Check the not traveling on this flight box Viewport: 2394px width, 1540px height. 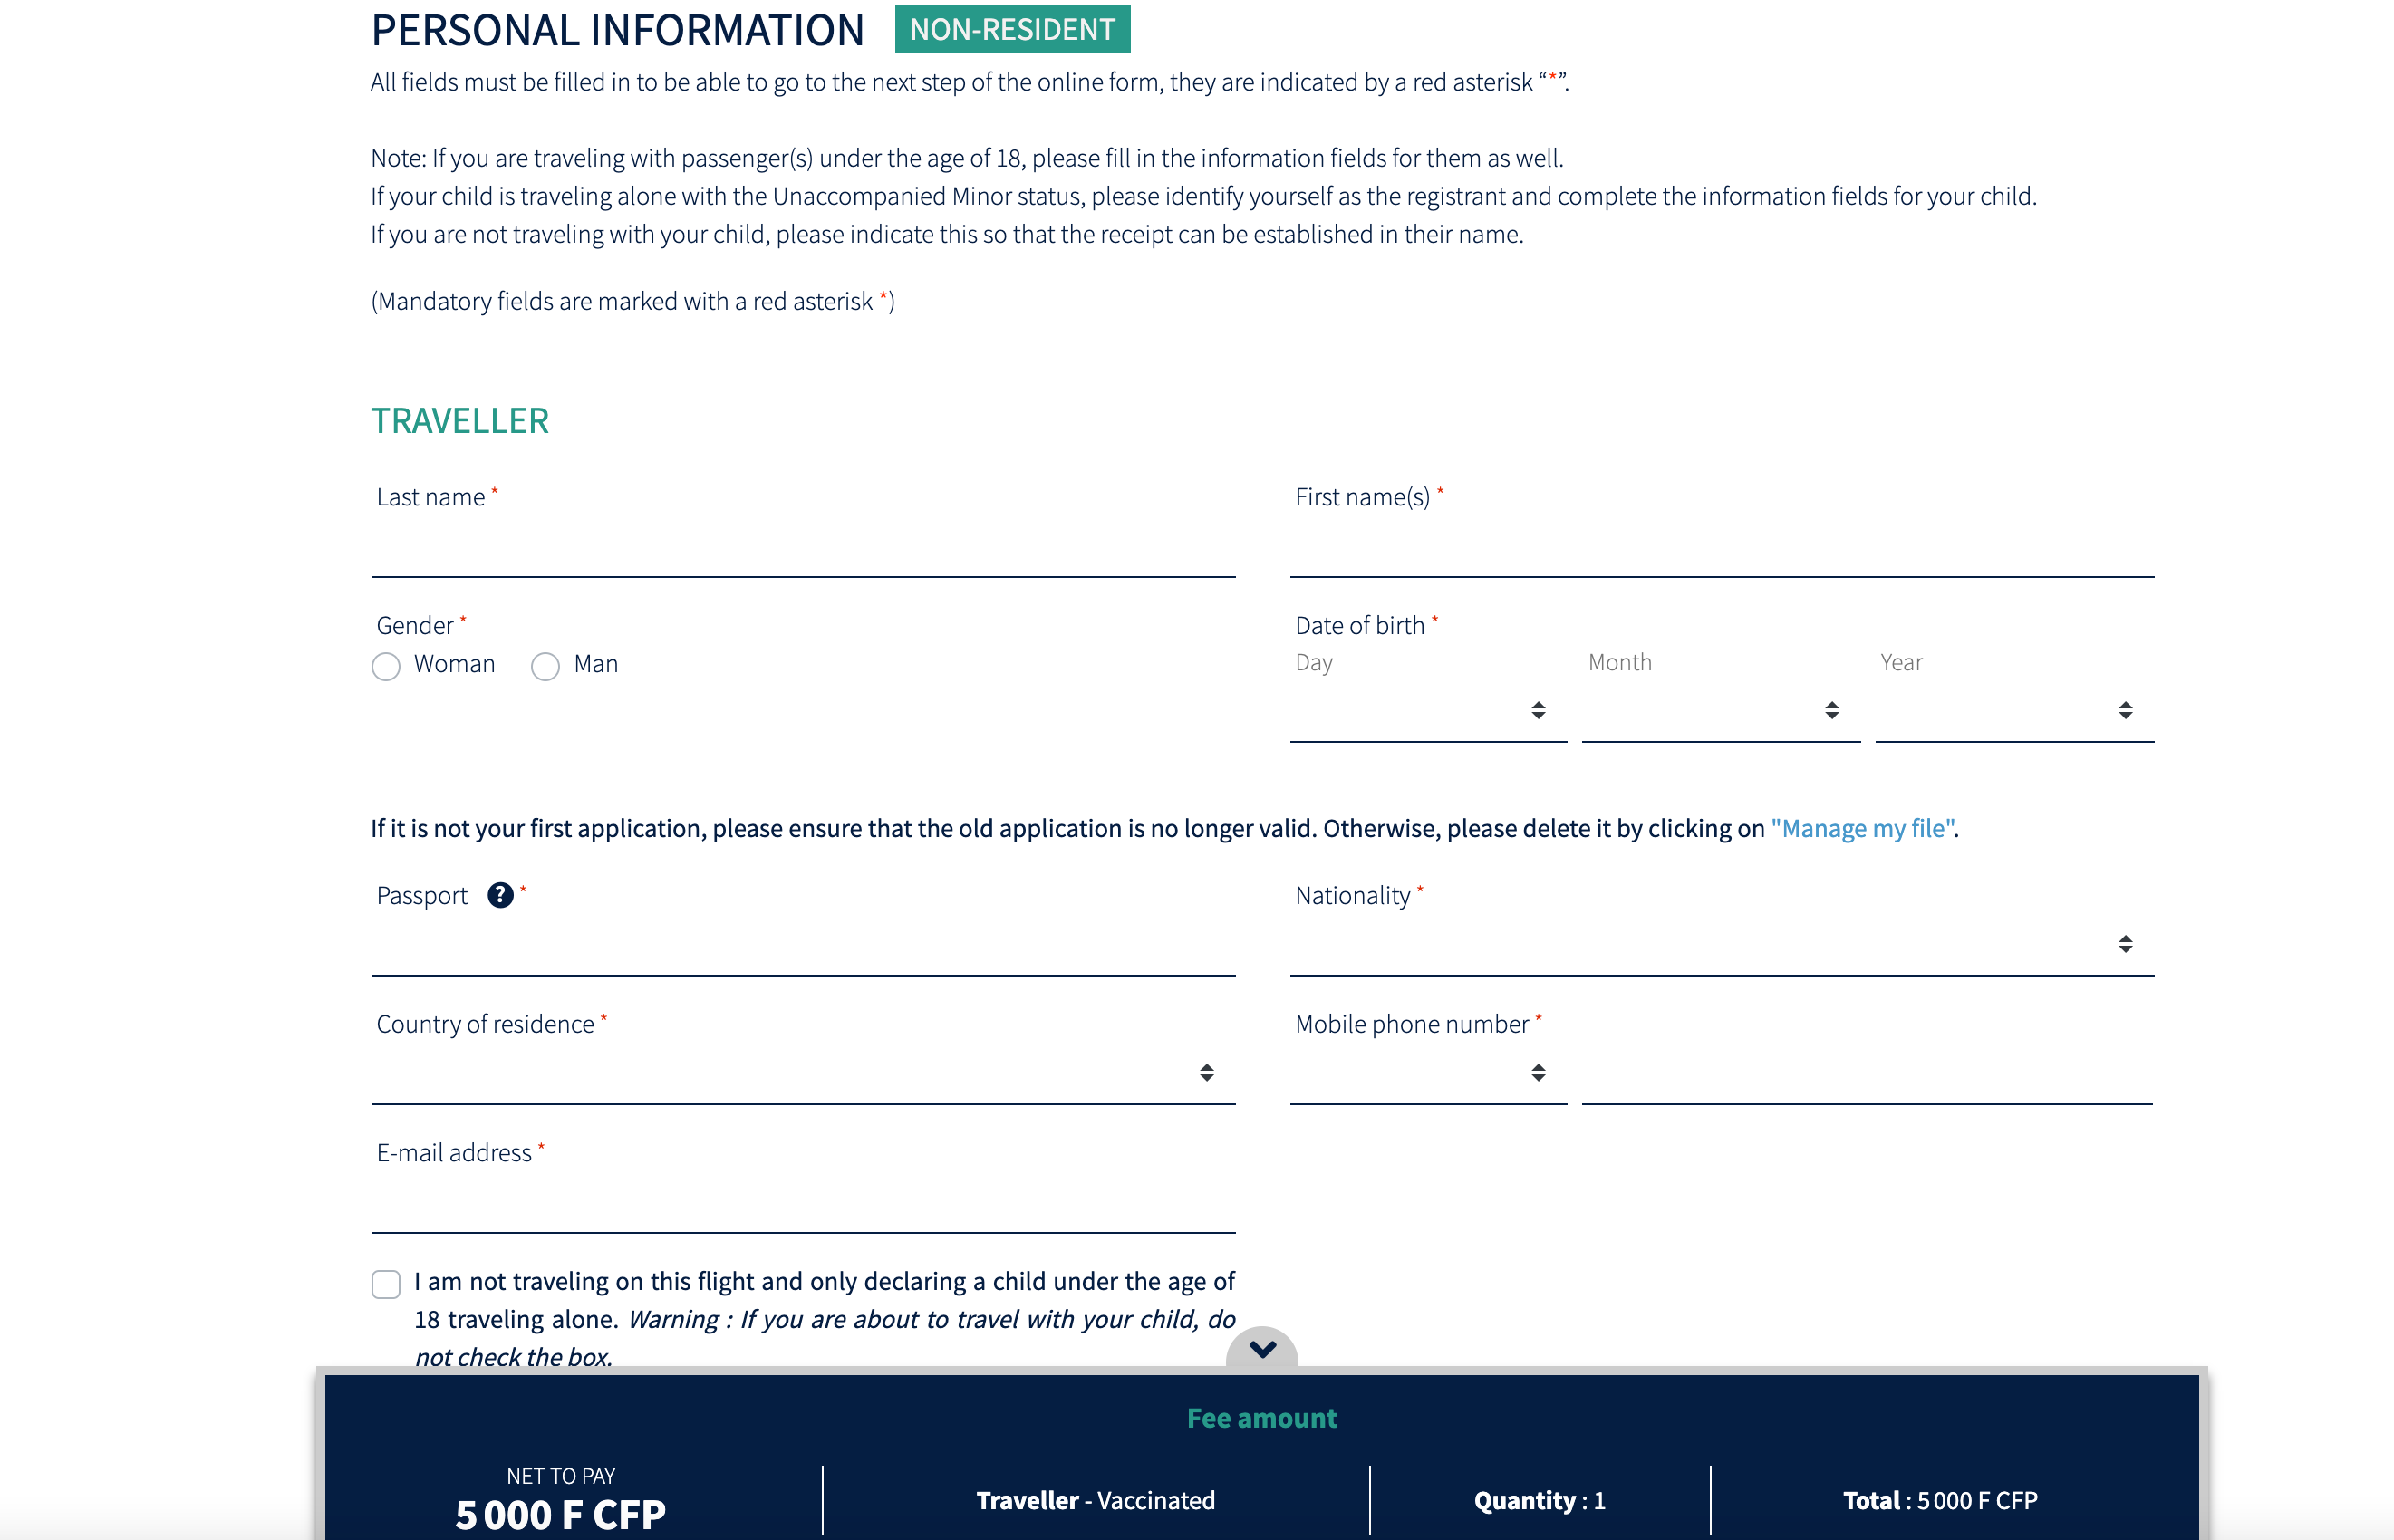[386, 1284]
